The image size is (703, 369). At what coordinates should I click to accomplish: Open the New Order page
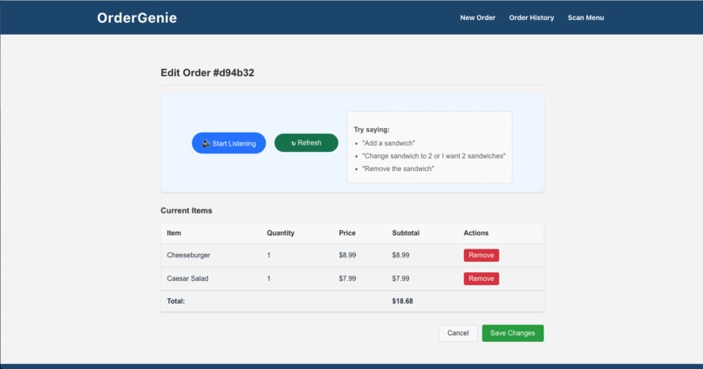click(x=477, y=17)
